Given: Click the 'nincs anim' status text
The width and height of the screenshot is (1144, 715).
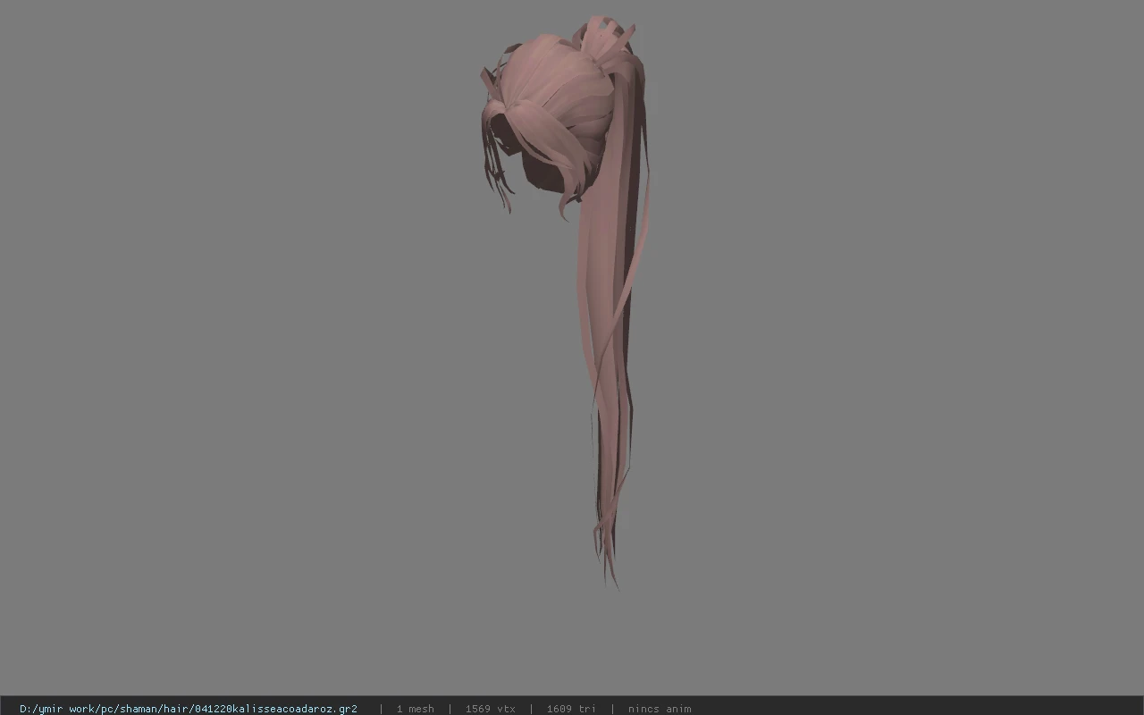Looking at the screenshot, I should point(660,709).
